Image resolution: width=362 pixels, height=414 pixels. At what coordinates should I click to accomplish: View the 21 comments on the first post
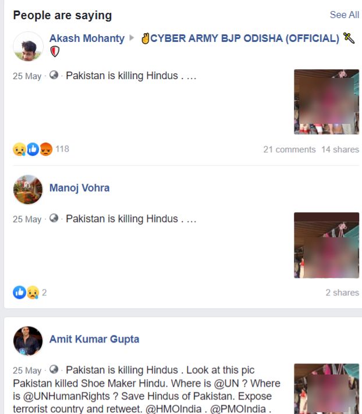[x=289, y=149]
